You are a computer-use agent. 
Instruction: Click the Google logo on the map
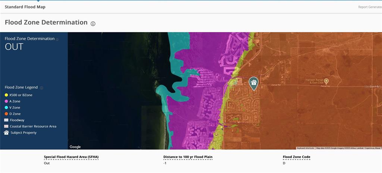75,147
